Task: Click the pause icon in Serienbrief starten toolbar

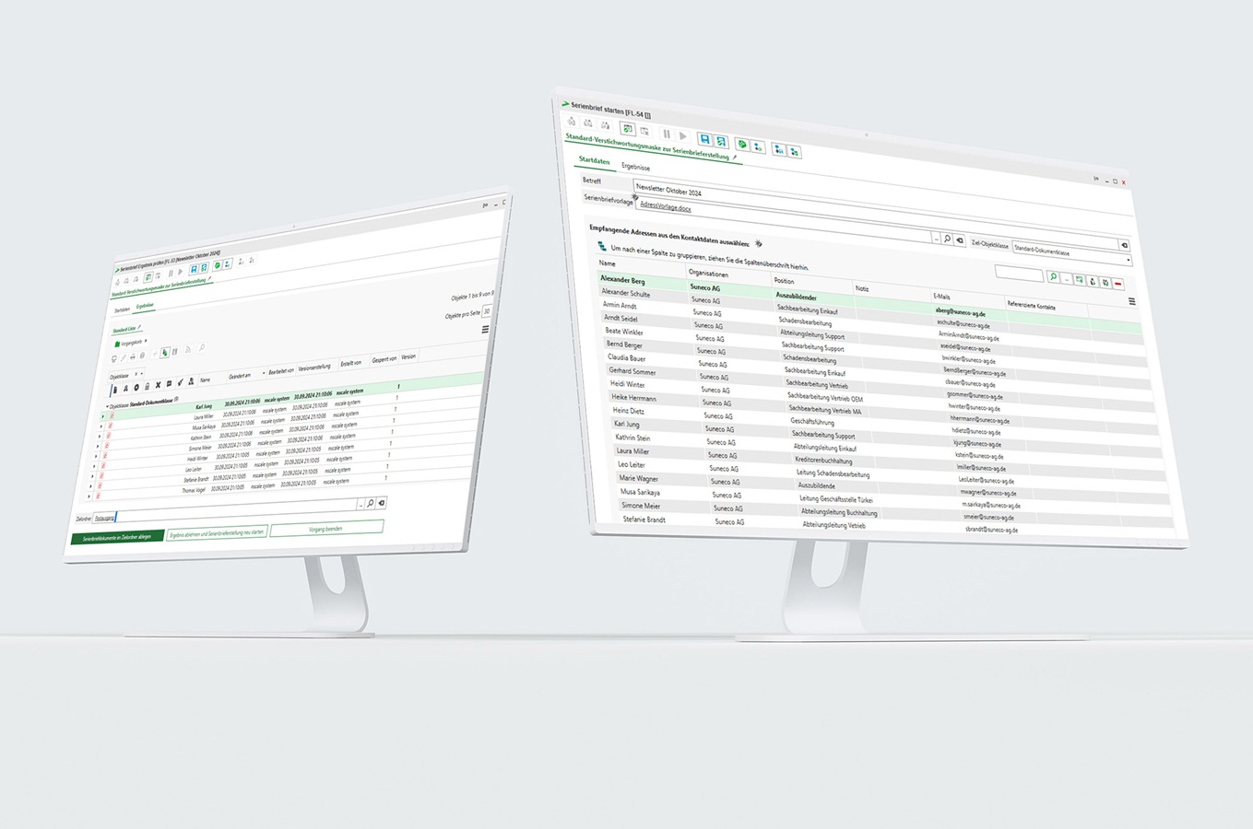Action: (667, 134)
